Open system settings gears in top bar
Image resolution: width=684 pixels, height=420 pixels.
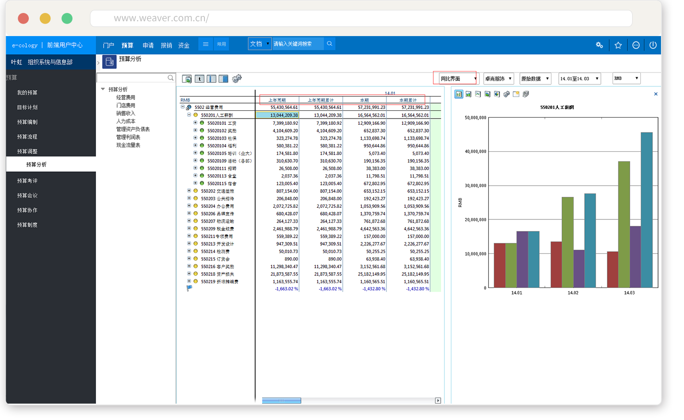point(600,45)
